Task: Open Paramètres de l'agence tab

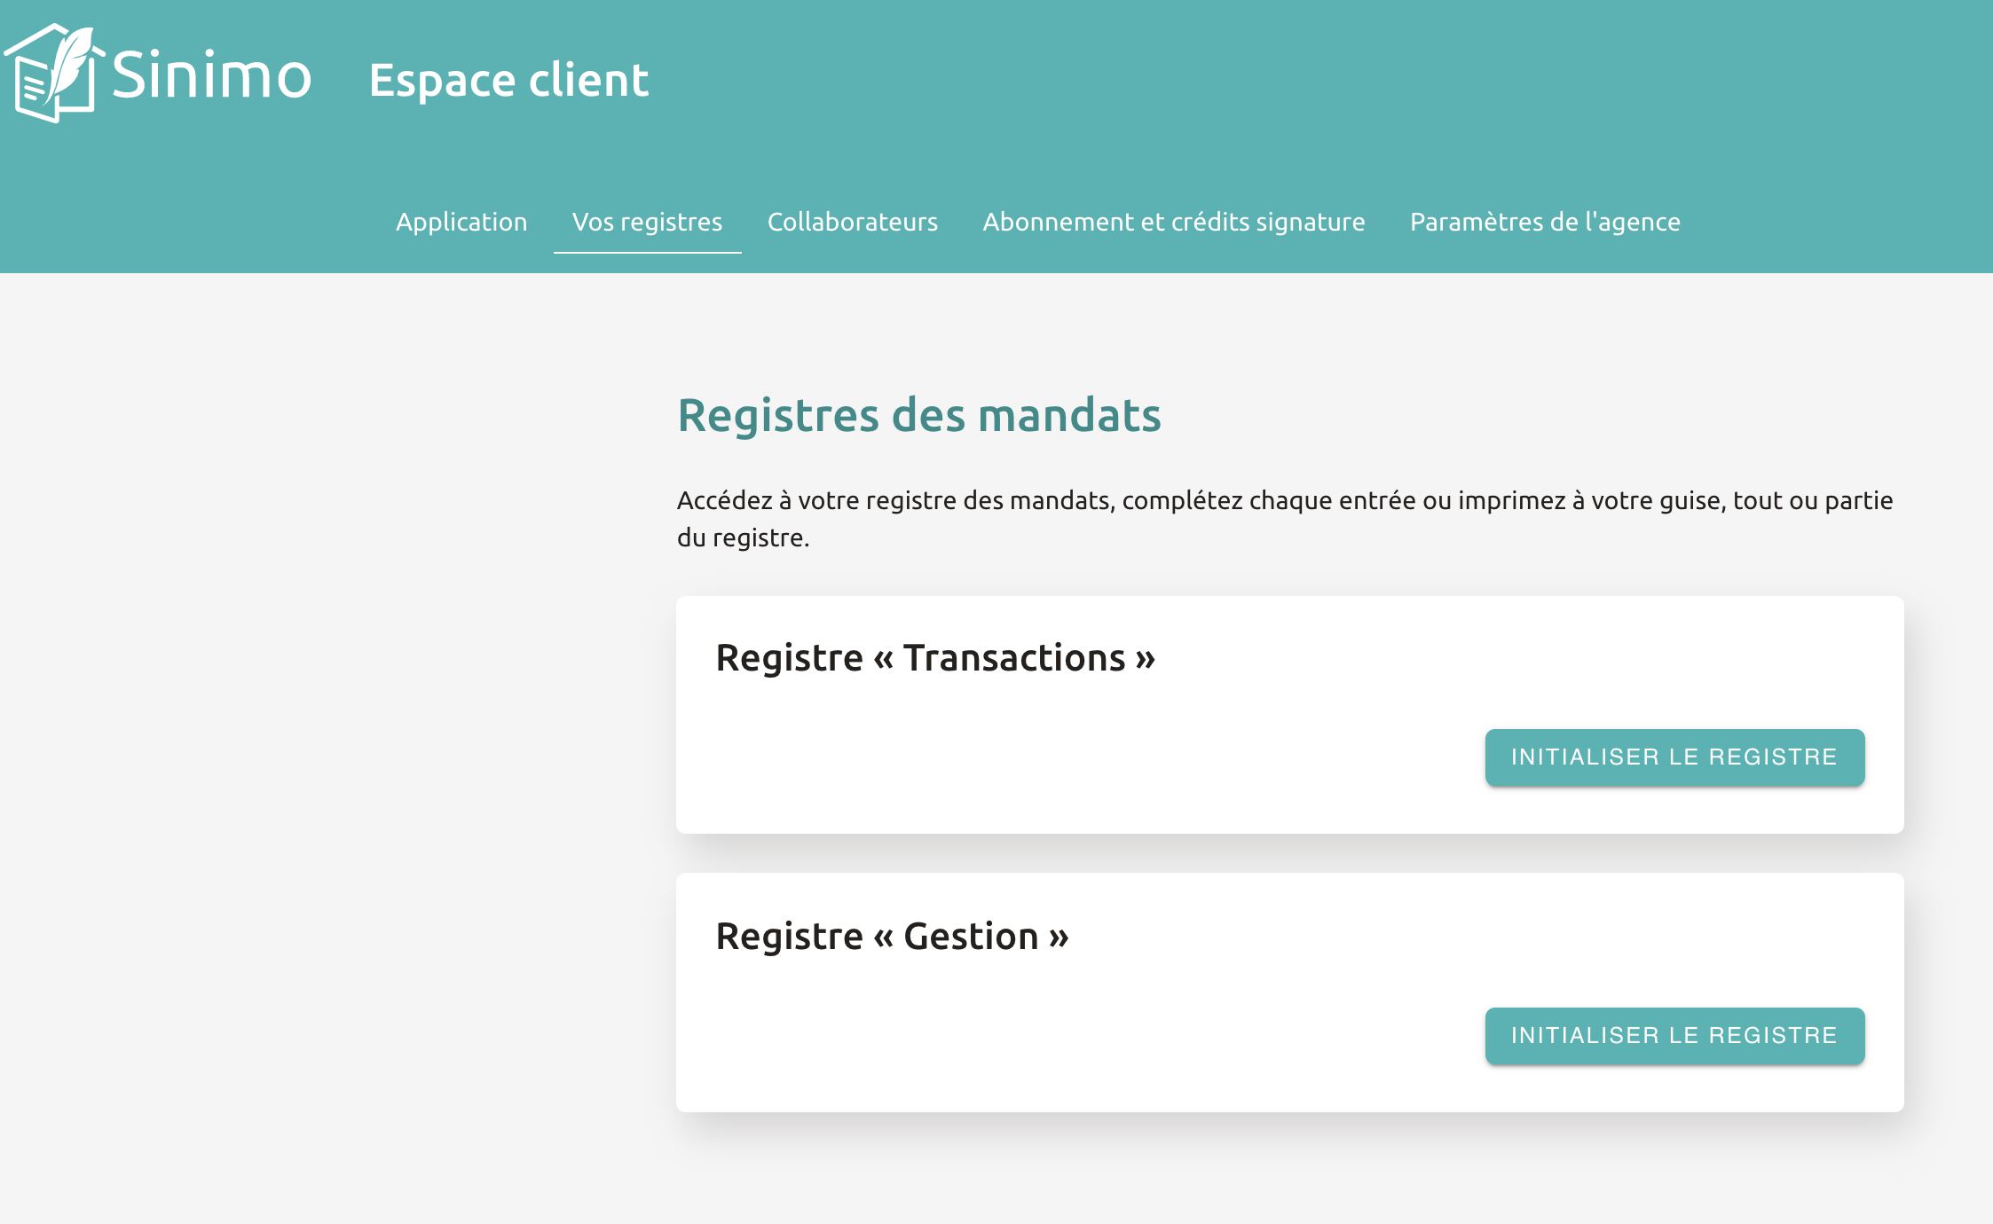Action: click(x=1545, y=222)
